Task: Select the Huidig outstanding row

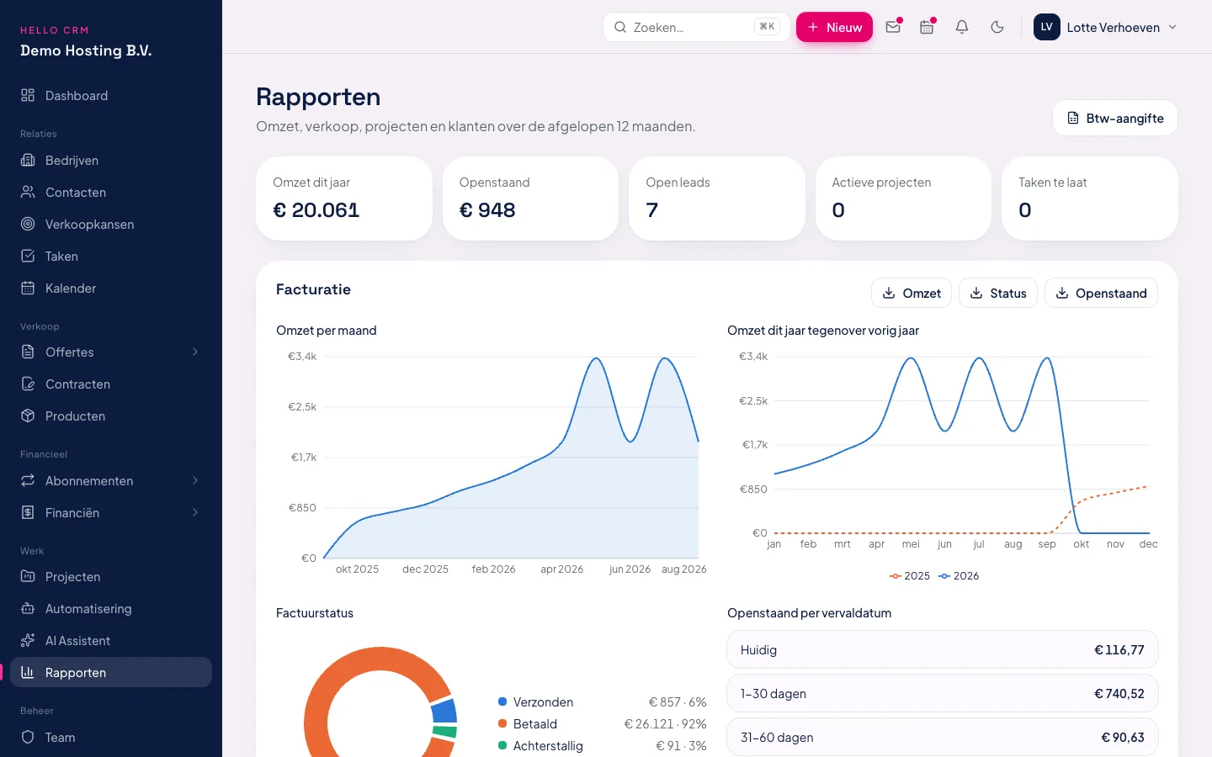Action: 943,649
